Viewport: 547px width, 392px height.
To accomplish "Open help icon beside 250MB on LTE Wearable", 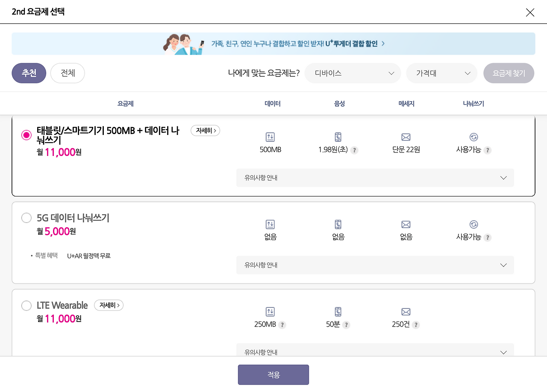I will (282, 325).
